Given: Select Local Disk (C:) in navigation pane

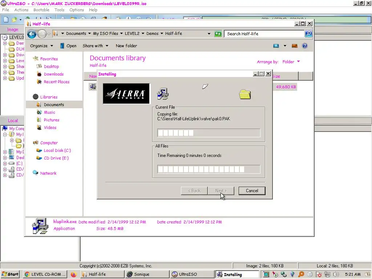Looking at the screenshot, I should pos(57,150).
